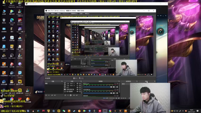Select the 场景 item in Scenes list
Viewport: 201px width, 113px height.
point(54,83)
